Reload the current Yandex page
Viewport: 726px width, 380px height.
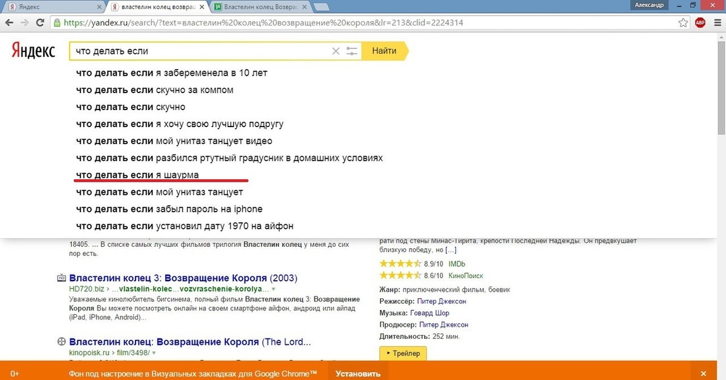[40, 23]
